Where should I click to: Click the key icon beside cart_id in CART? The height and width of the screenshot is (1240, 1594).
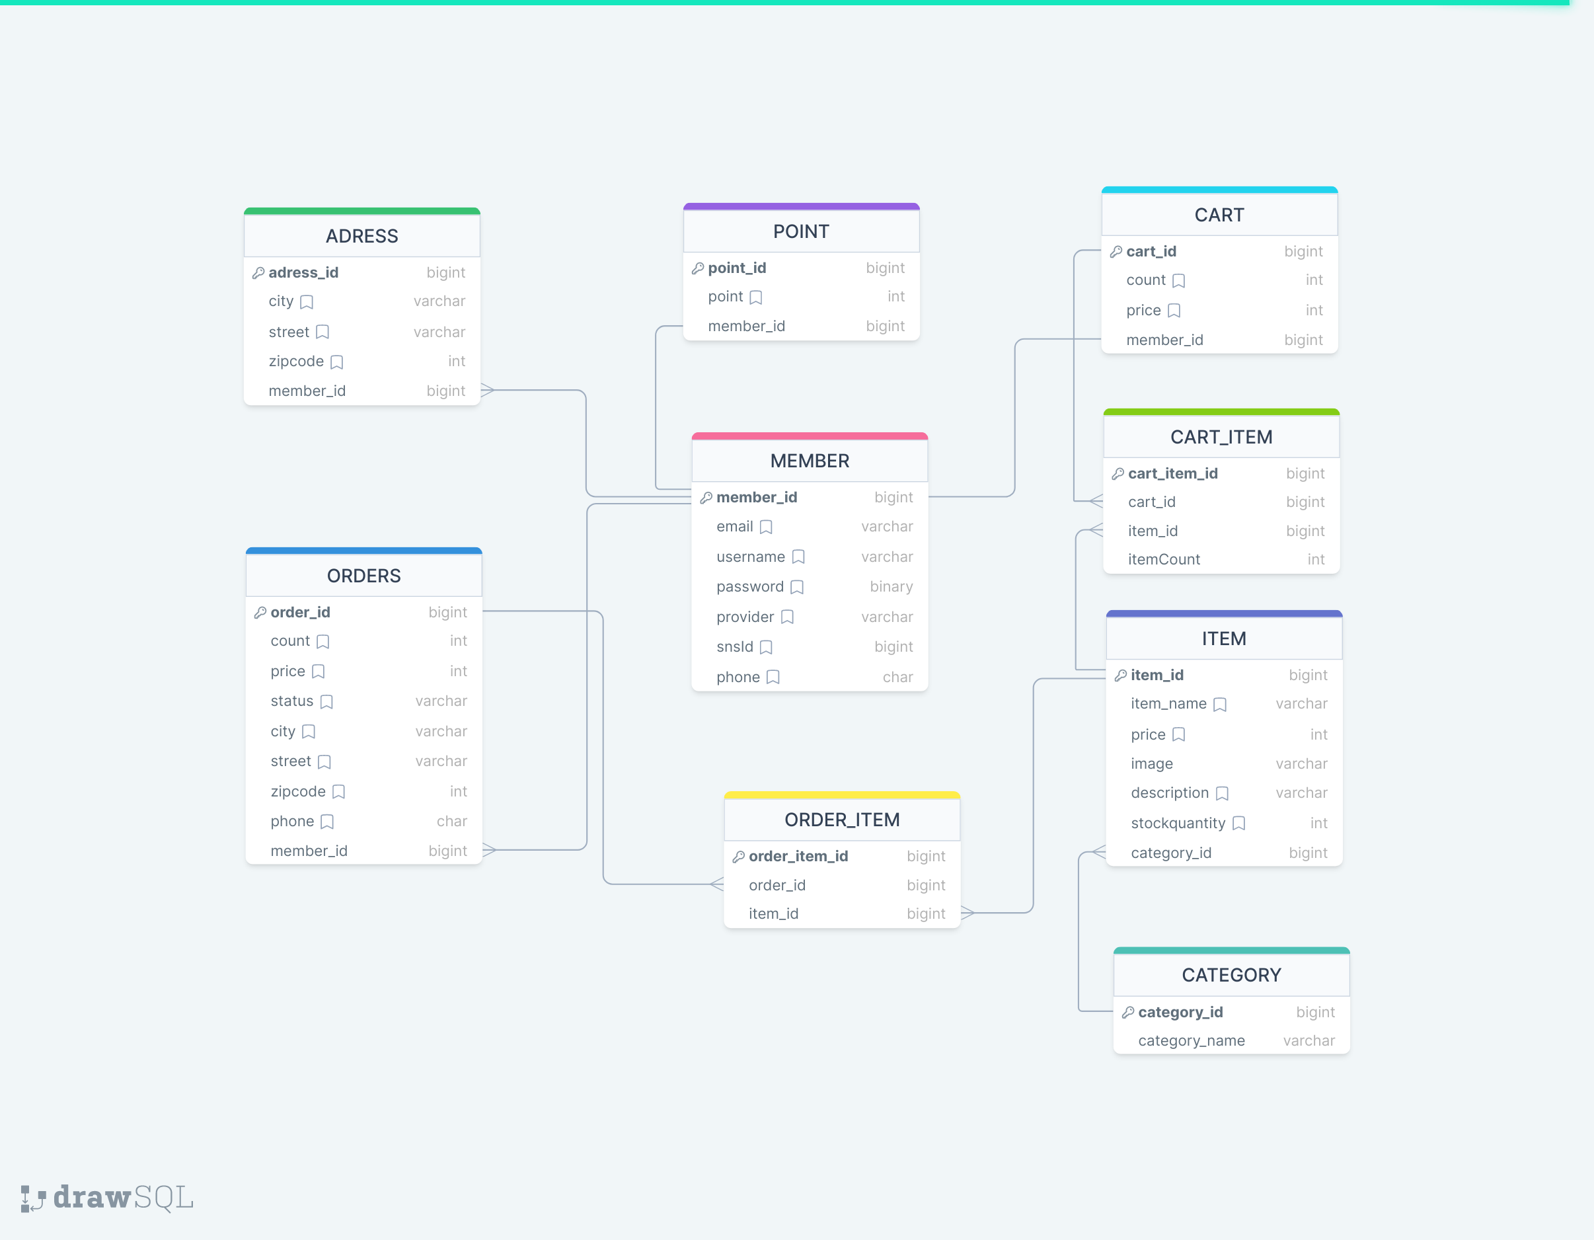pyautogui.click(x=1116, y=252)
